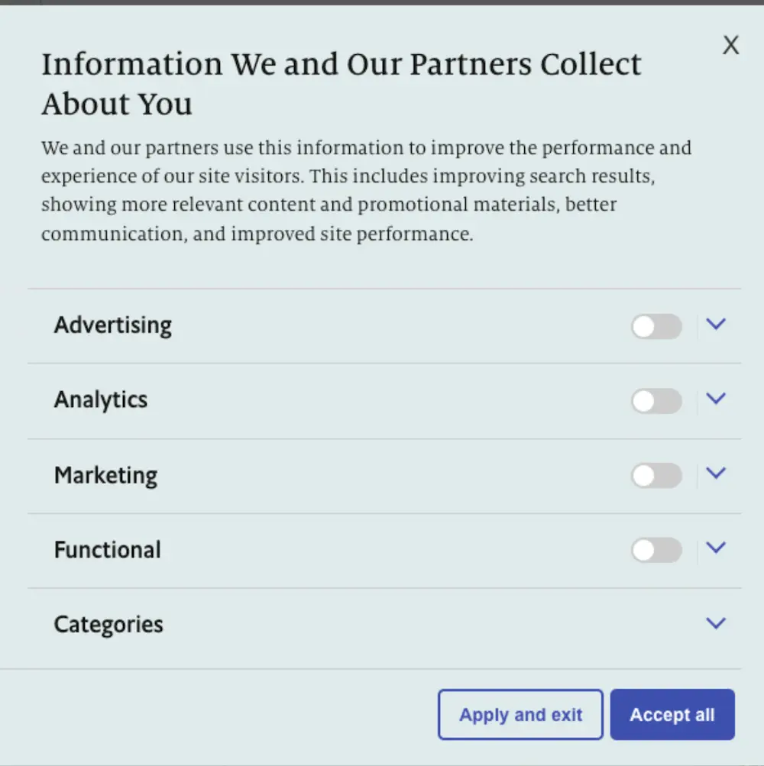Click the description paragraph about partners
Image resolution: width=764 pixels, height=766 pixels.
pos(366,191)
